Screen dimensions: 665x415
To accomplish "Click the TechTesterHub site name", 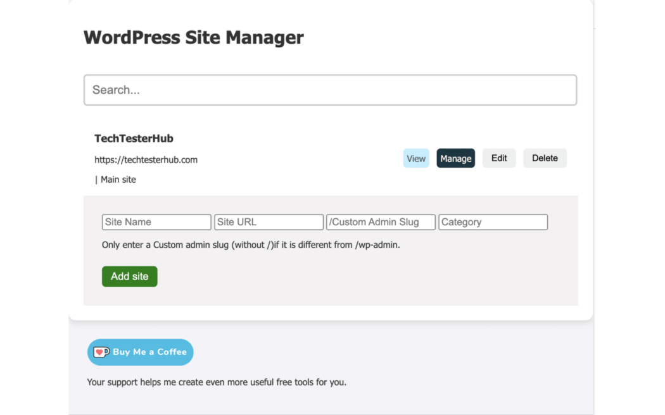I will pyautogui.click(x=134, y=139).
